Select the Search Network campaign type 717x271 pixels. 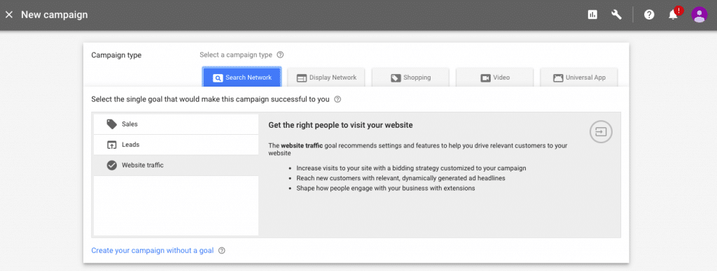pos(242,78)
